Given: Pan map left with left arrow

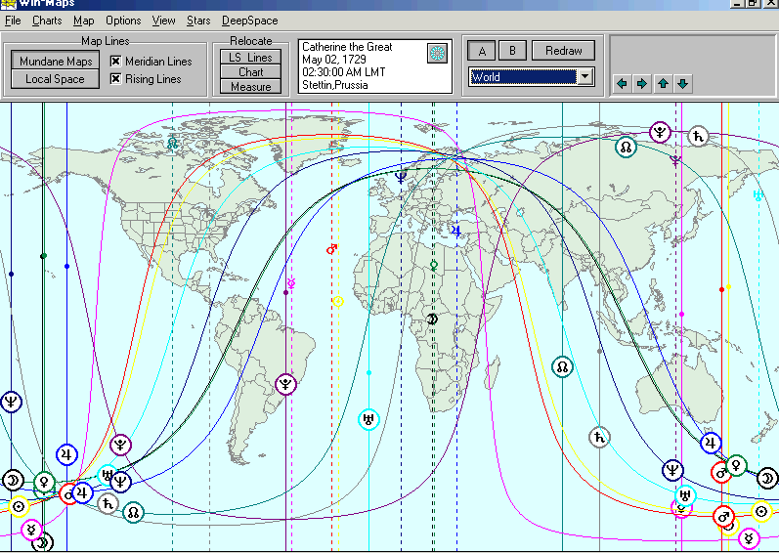Looking at the screenshot, I should (622, 83).
